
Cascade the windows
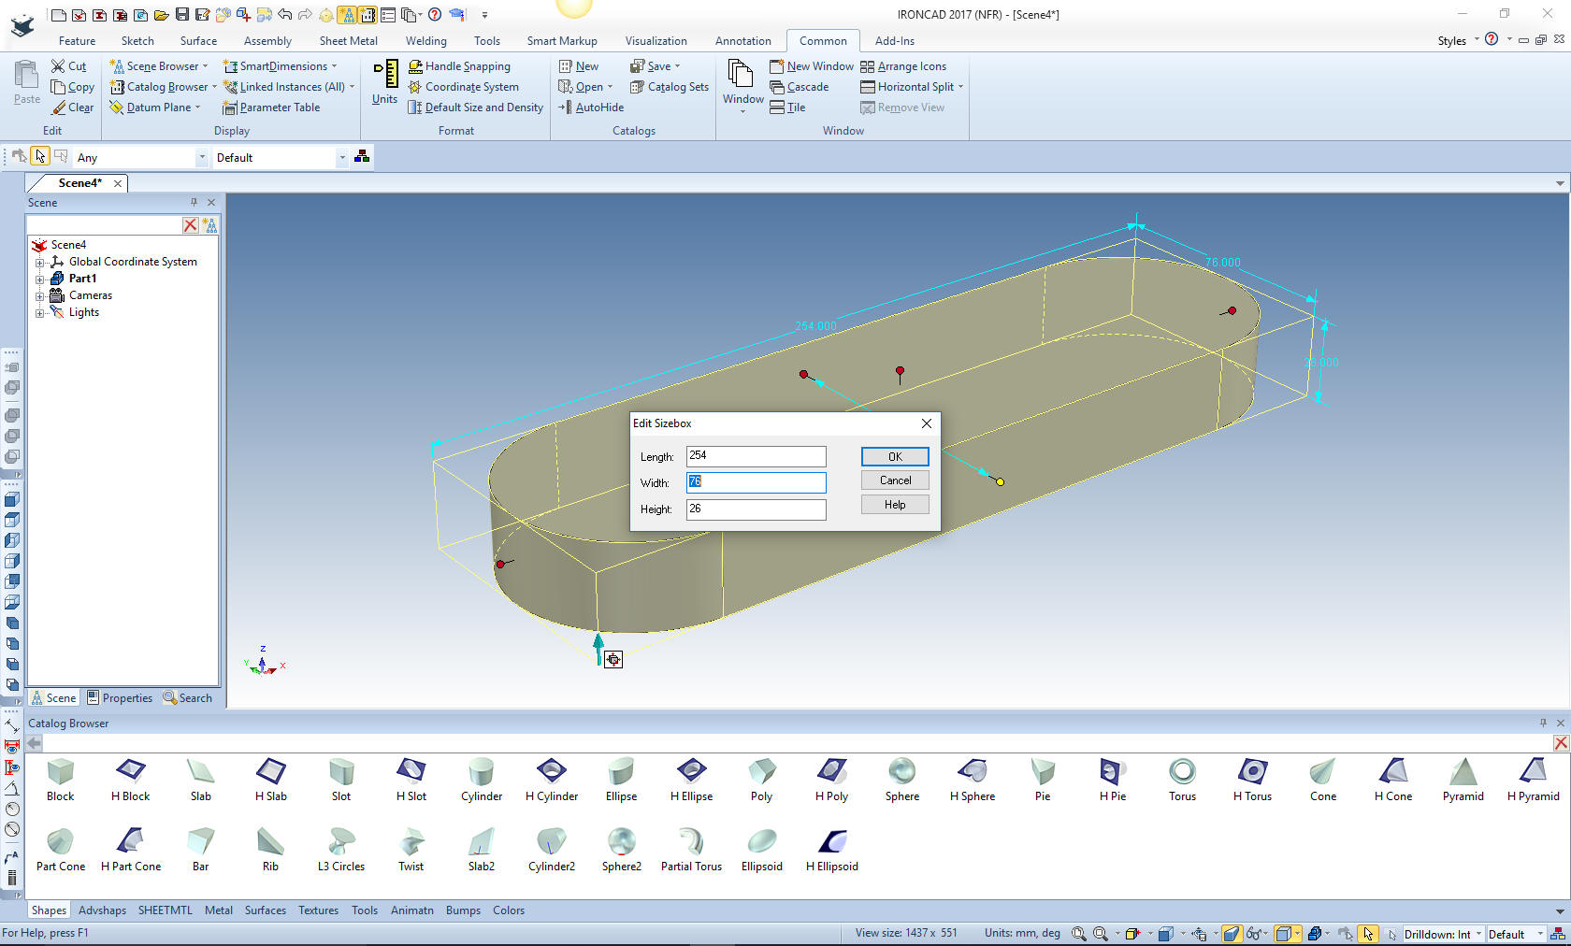799,87
